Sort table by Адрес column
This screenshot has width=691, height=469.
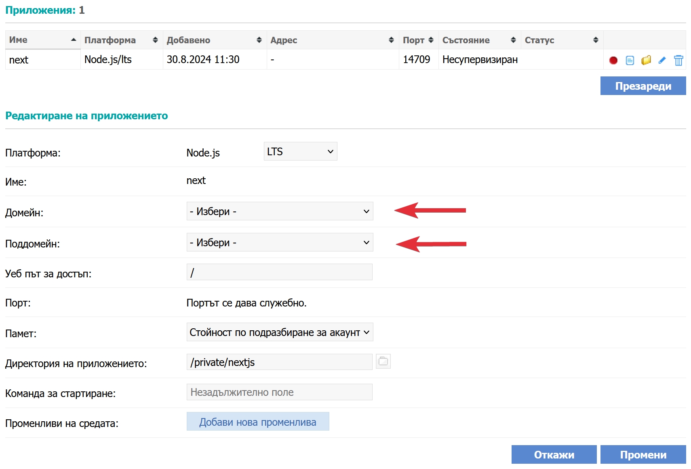pos(333,40)
